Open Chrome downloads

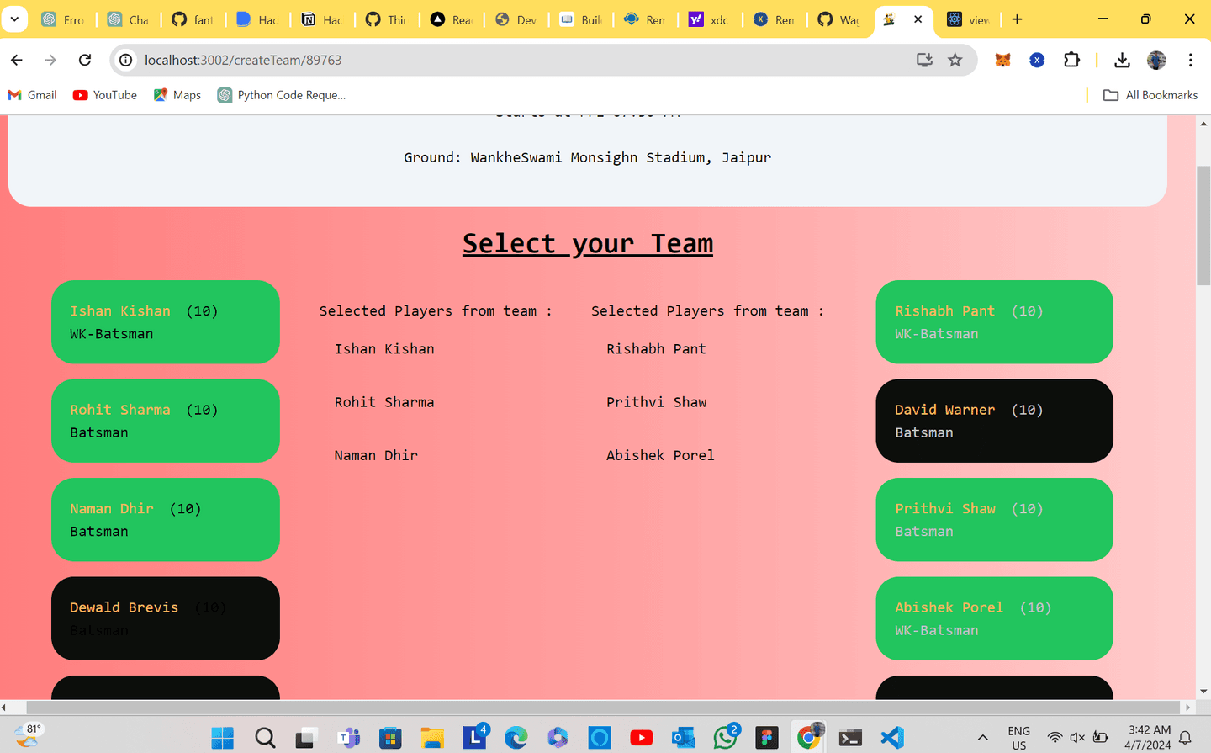[1122, 60]
